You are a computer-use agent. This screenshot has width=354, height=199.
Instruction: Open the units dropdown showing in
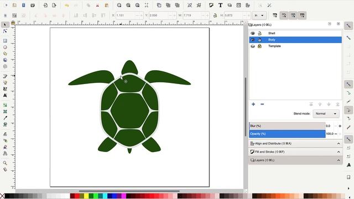(259, 15)
